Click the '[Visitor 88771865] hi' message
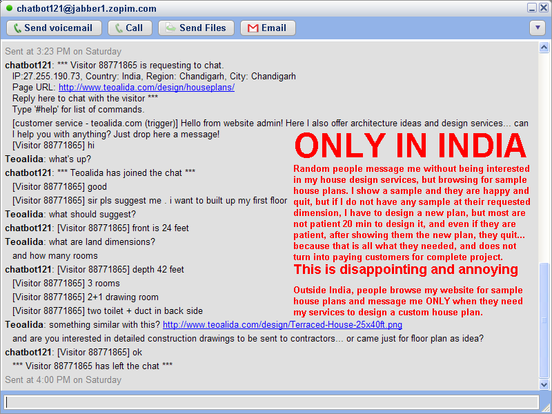The height and width of the screenshot is (414, 552). coord(53,146)
